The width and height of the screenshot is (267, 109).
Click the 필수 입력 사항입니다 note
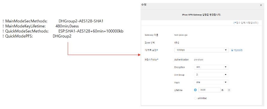(246, 23)
